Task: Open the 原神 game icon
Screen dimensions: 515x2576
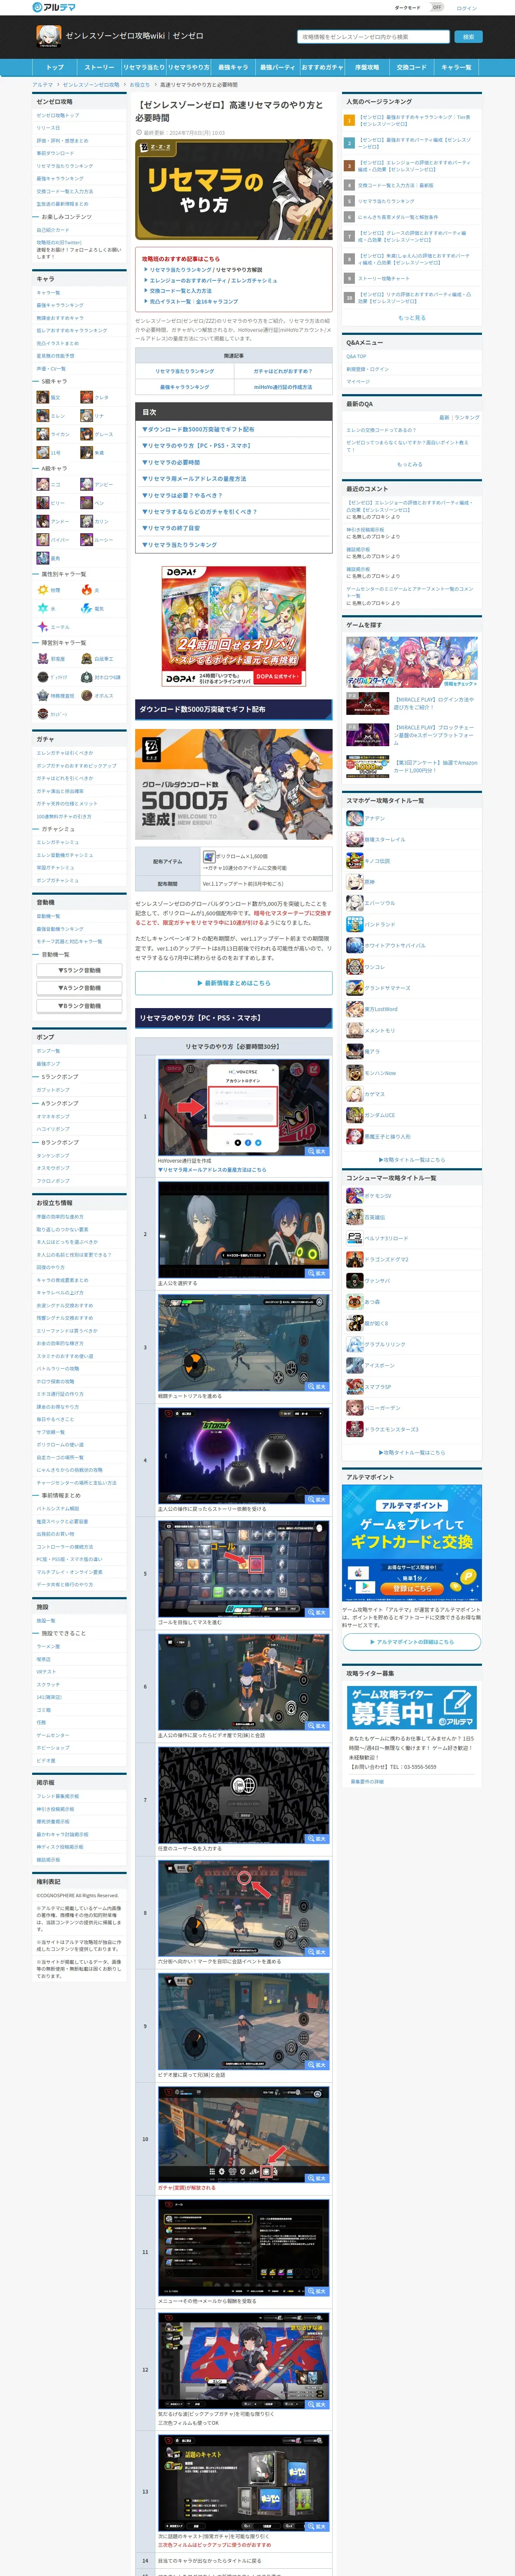Action: point(354,882)
